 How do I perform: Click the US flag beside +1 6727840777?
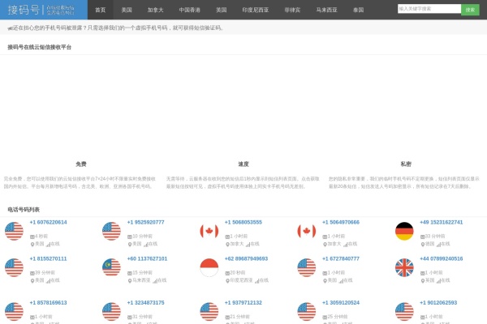coord(306,268)
